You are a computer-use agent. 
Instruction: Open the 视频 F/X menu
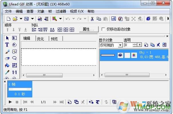77,11
